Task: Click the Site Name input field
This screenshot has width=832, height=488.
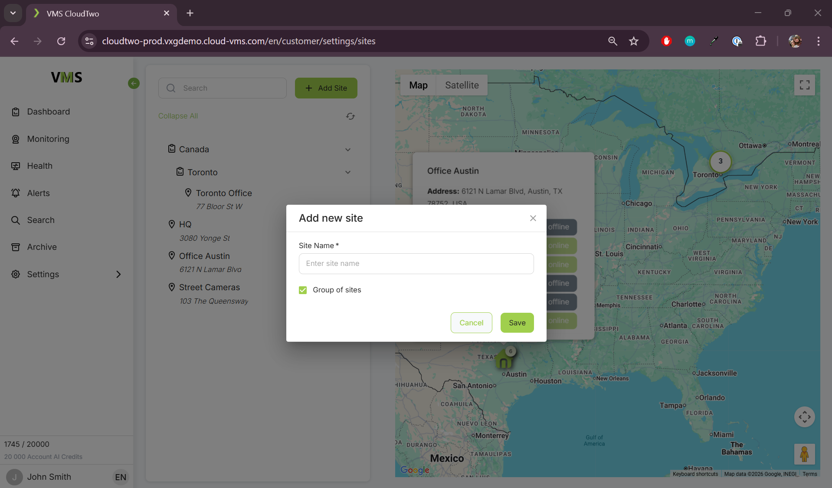Action: click(x=416, y=264)
